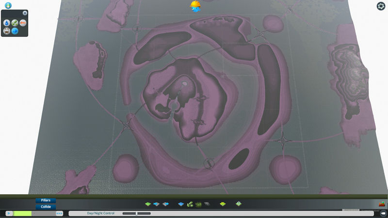
Task: Open the info views button
Action: (8, 5)
